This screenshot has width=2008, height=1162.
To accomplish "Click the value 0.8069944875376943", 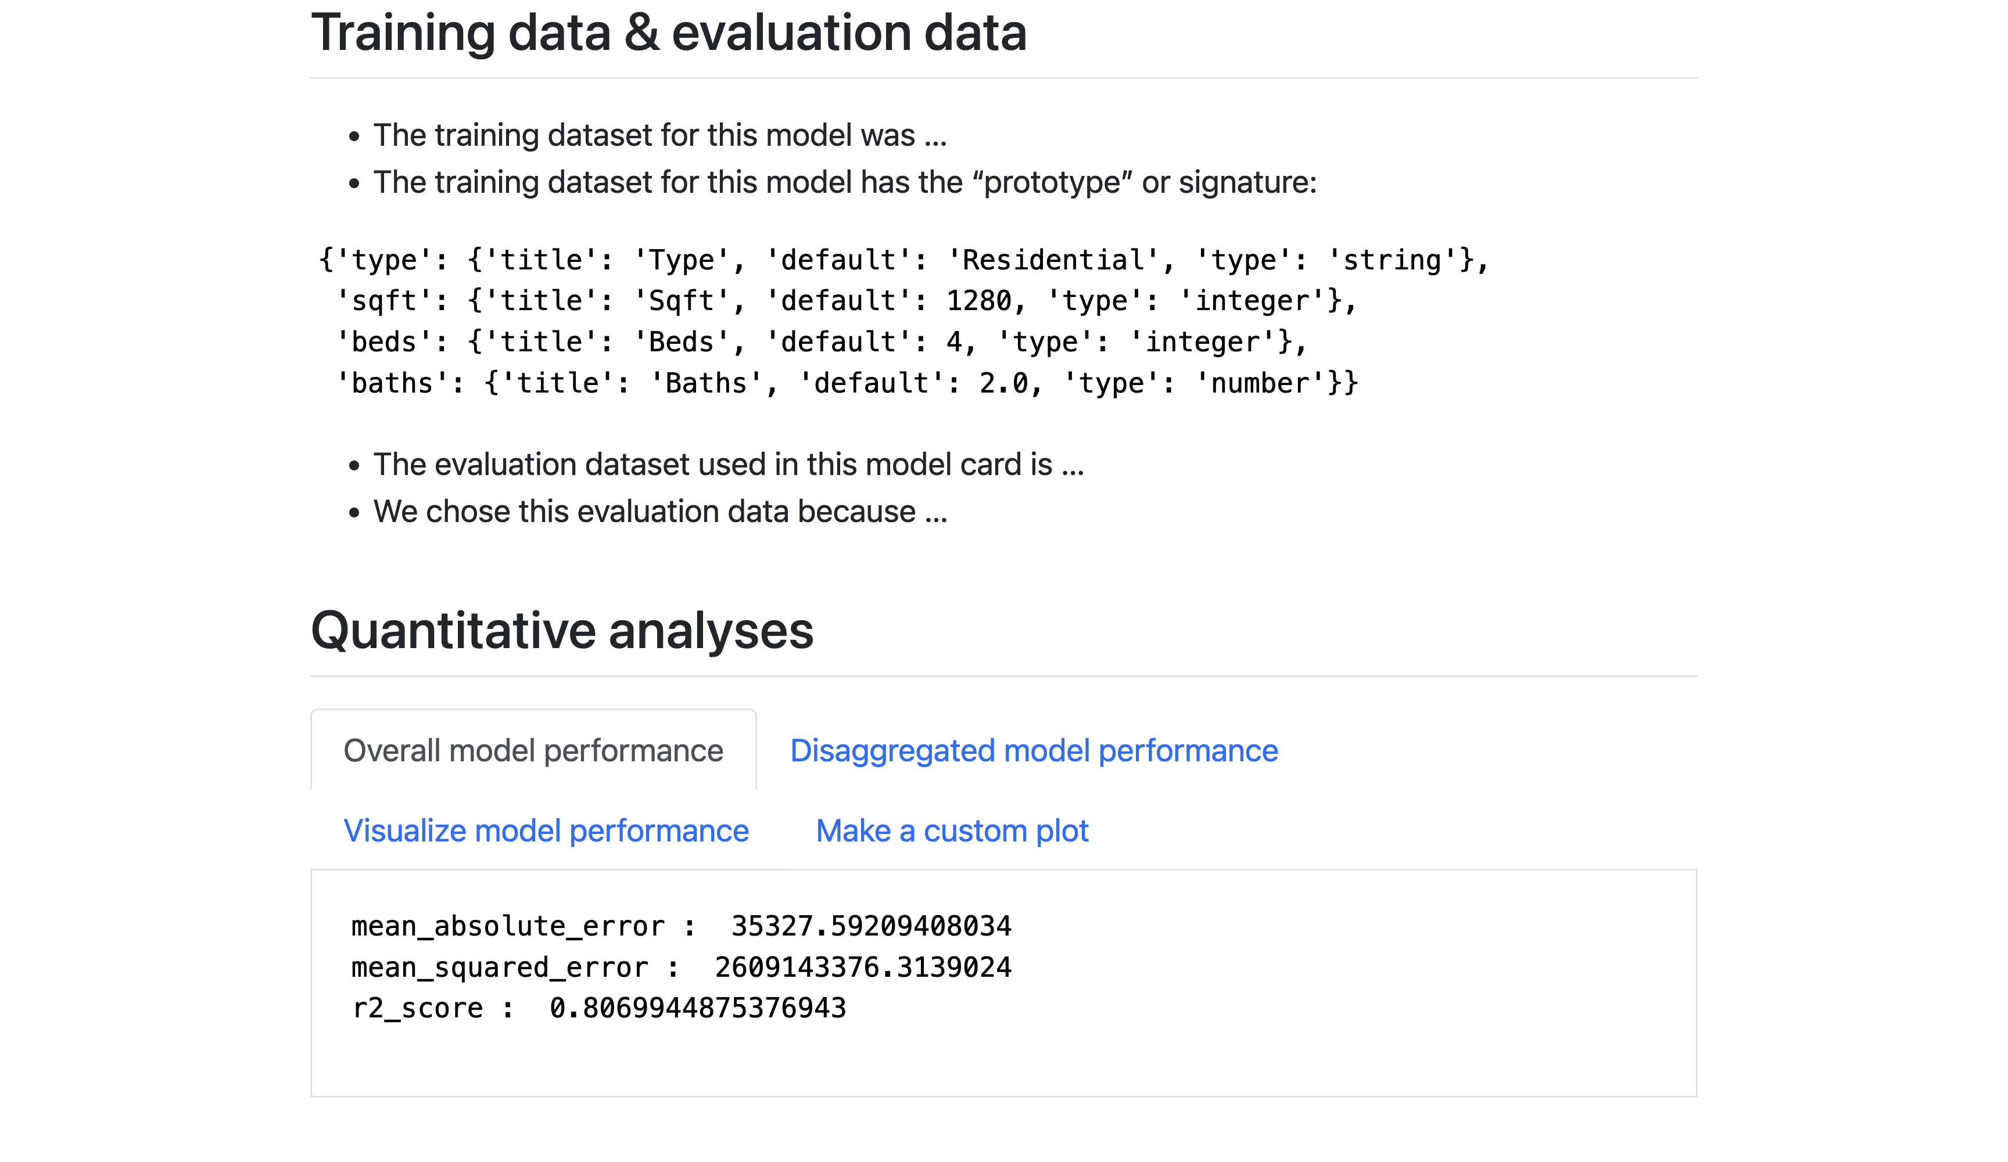I will tap(697, 1008).
